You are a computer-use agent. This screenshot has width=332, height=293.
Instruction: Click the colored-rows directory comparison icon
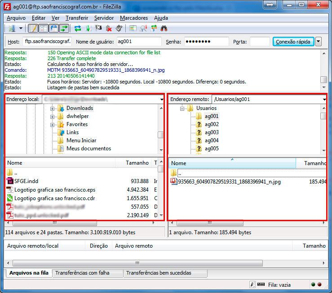[133, 28]
